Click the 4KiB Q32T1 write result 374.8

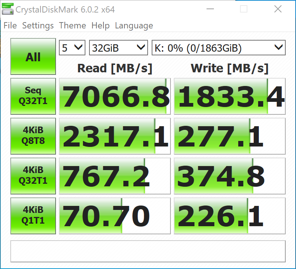pos(230,176)
